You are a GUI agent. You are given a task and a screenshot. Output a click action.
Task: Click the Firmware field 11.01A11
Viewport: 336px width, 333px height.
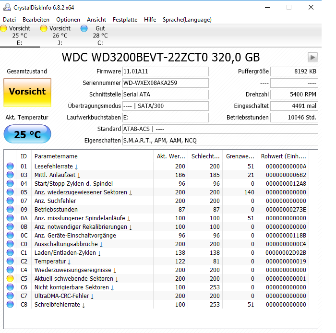coord(166,71)
